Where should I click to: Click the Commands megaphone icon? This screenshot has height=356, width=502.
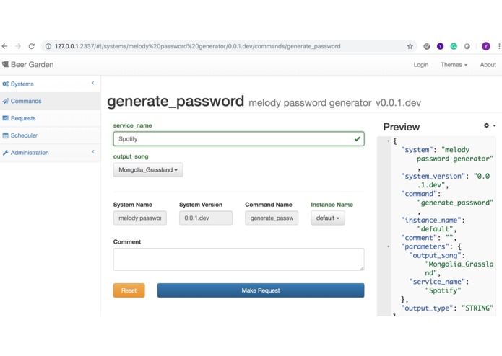[x=6, y=101]
